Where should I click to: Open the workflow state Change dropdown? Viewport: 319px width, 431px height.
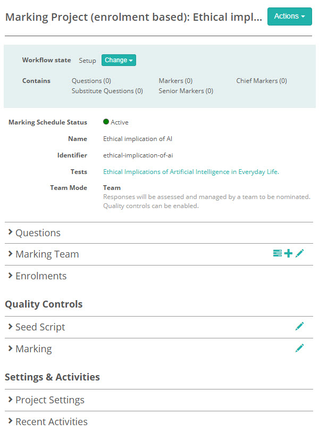pyautogui.click(x=119, y=60)
